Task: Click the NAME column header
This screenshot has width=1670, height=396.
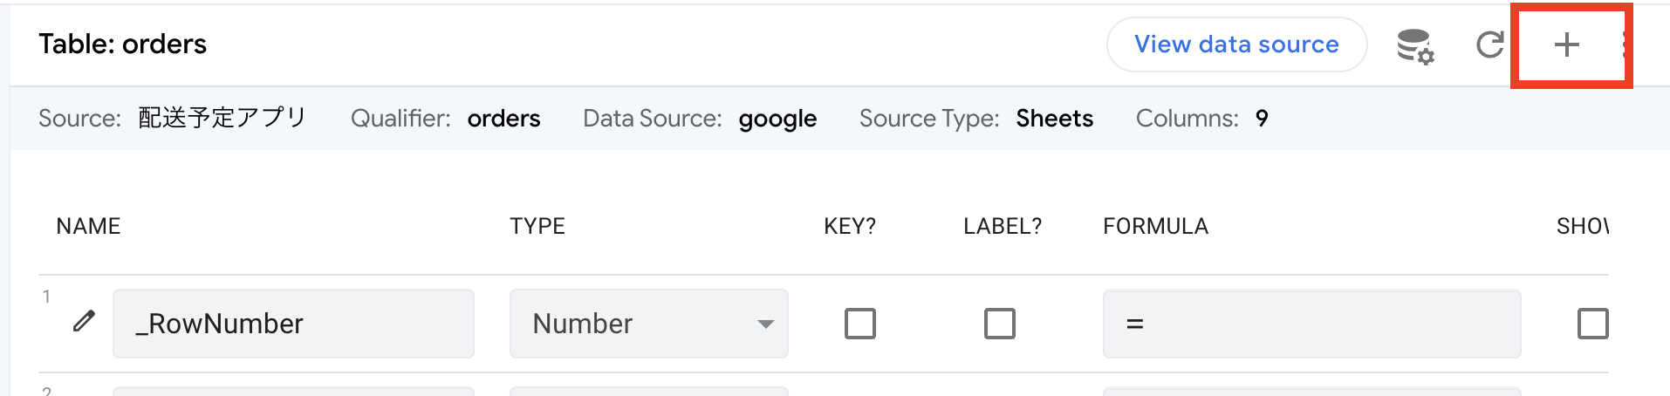Action: [x=88, y=226]
